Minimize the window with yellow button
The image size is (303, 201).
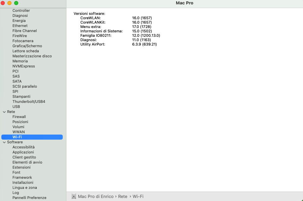[9, 3]
